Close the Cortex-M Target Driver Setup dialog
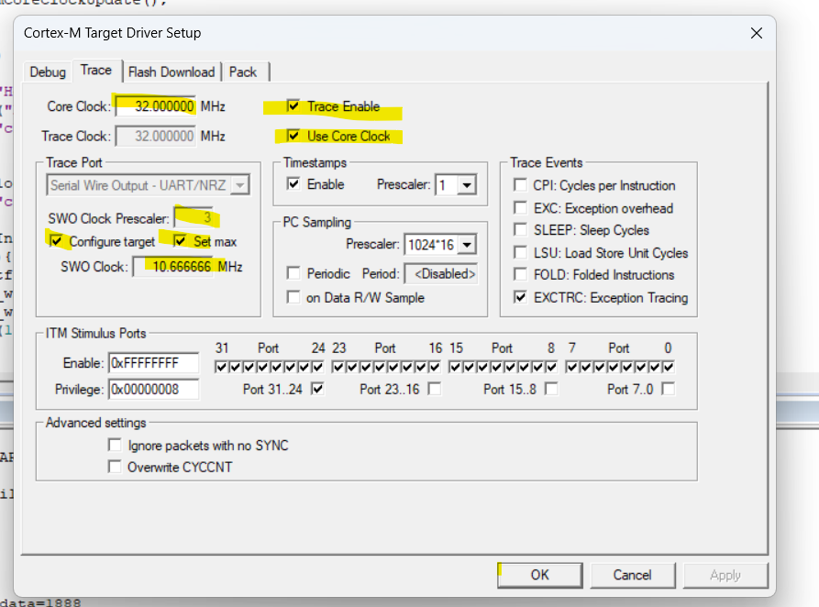The image size is (819, 607). click(756, 33)
